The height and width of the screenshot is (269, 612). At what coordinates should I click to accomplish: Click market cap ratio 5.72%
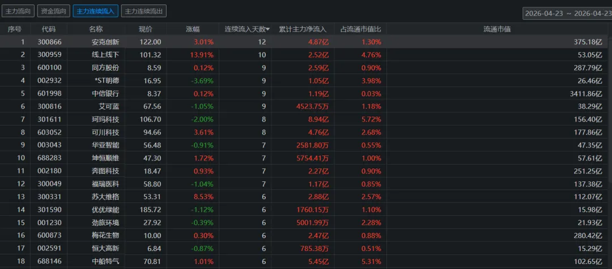371,119
